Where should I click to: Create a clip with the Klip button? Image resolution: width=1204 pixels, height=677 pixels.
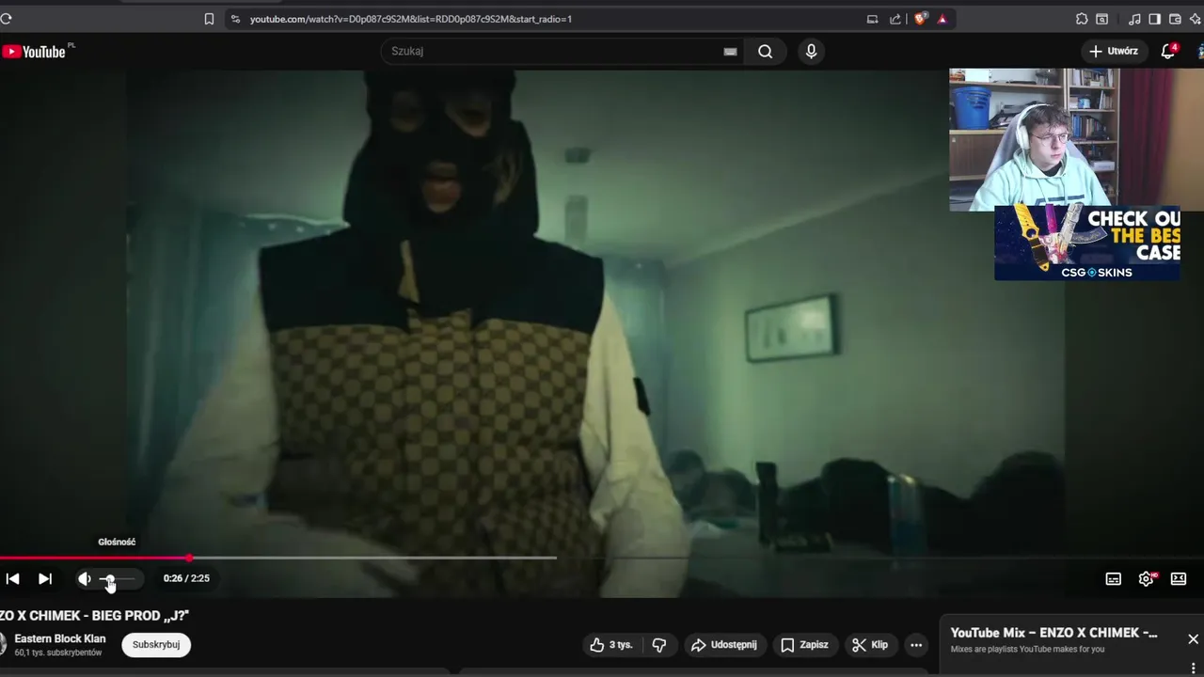pyautogui.click(x=870, y=645)
